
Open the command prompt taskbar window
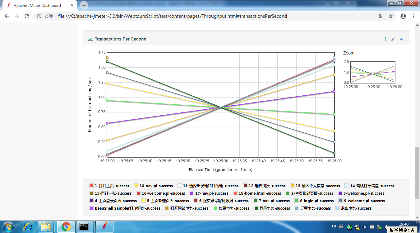click(84, 227)
